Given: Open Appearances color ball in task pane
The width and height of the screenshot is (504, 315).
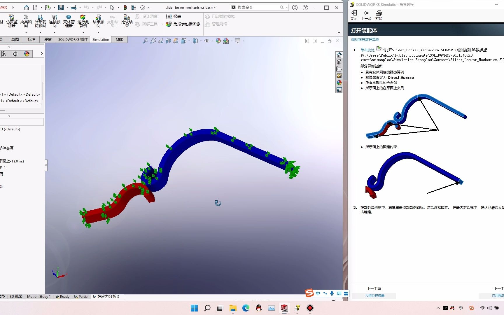Looking at the screenshot, I should coord(339,83).
